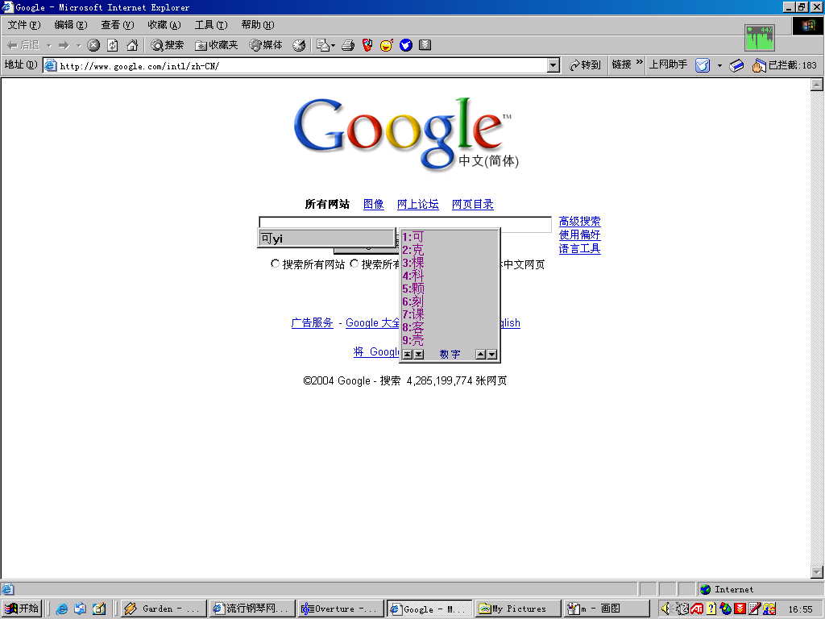Click the Back (后退) toolbar button

(x=23, y=45)
